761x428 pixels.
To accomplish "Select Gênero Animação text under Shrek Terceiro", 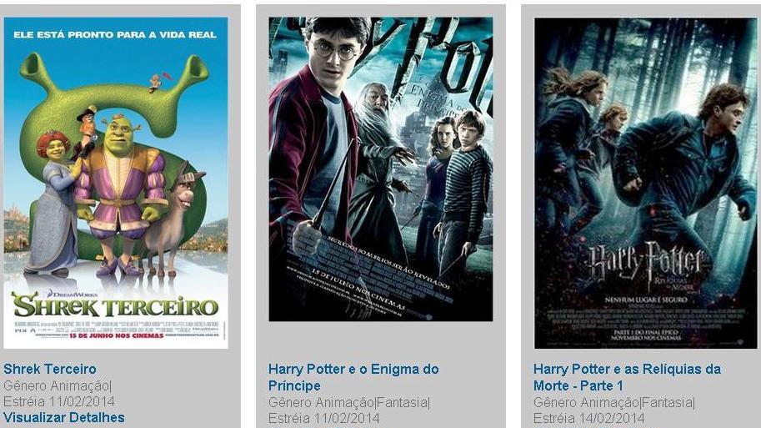I will tap(58, 385).
